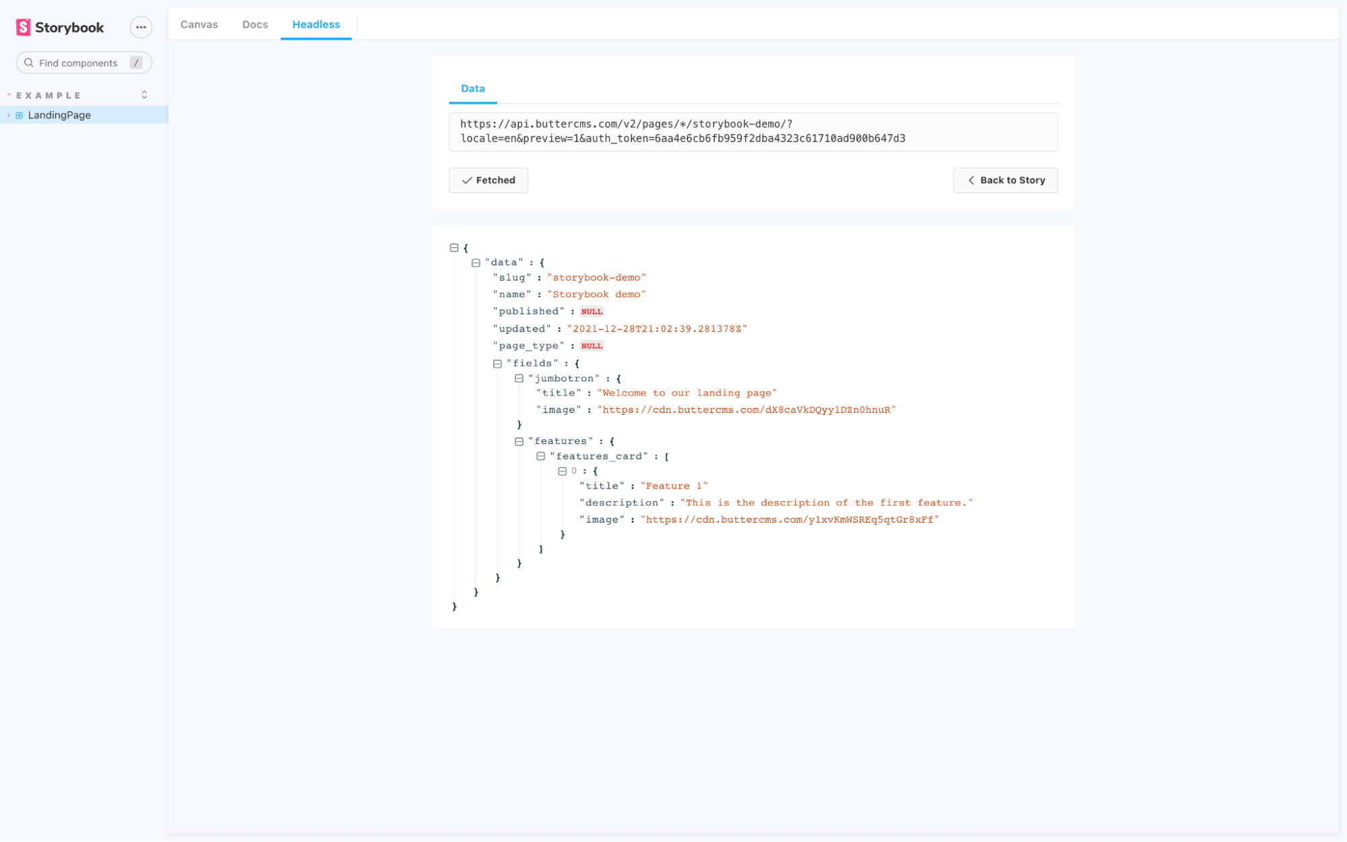Click the first feature description value
Image resolution: width=1347 pixels, height=842 pixels.
click(x=827, y=503)
